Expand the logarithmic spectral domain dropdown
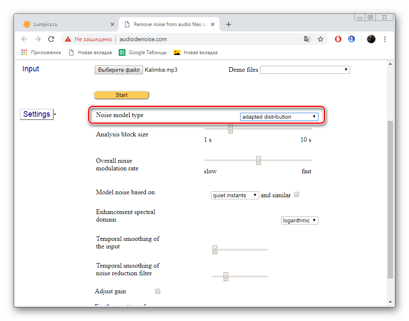This screenshot has height=321, width=409. point(300,221)
